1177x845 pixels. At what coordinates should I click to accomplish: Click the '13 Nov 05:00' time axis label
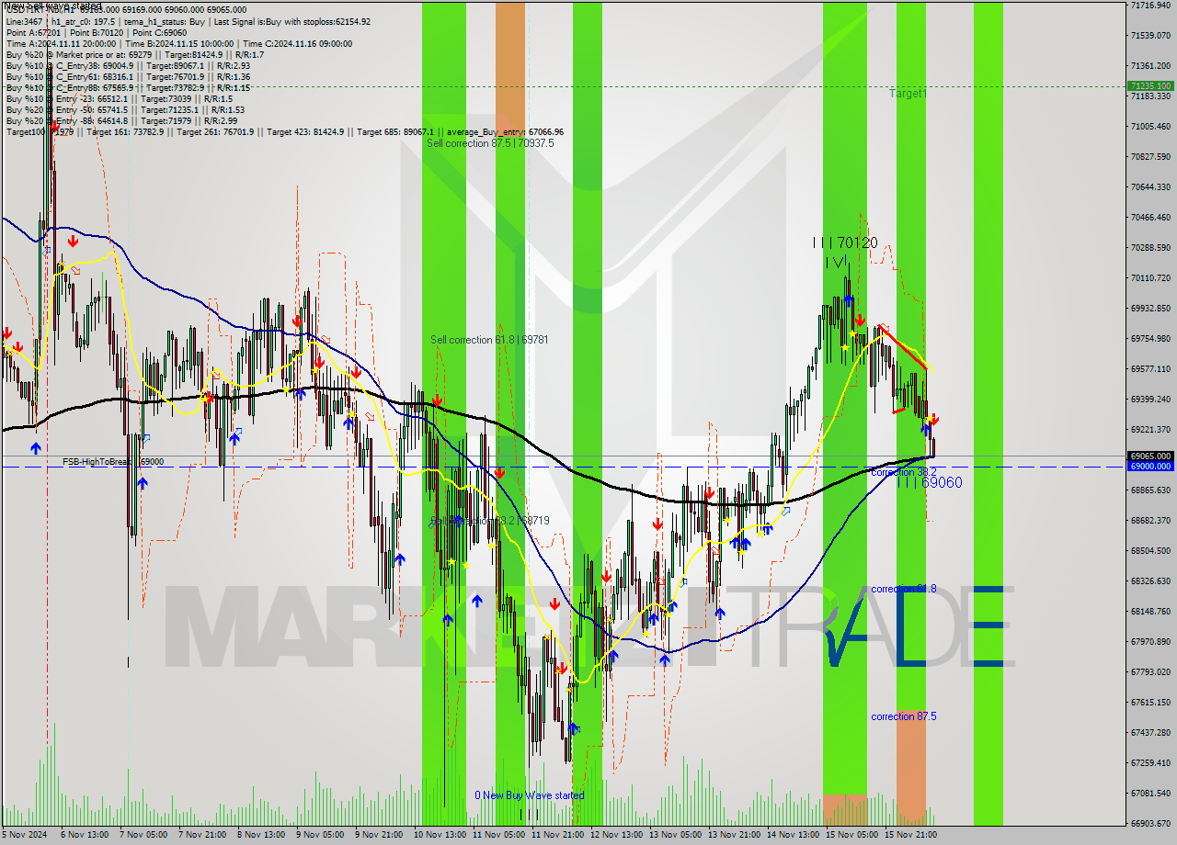[675, 835]
